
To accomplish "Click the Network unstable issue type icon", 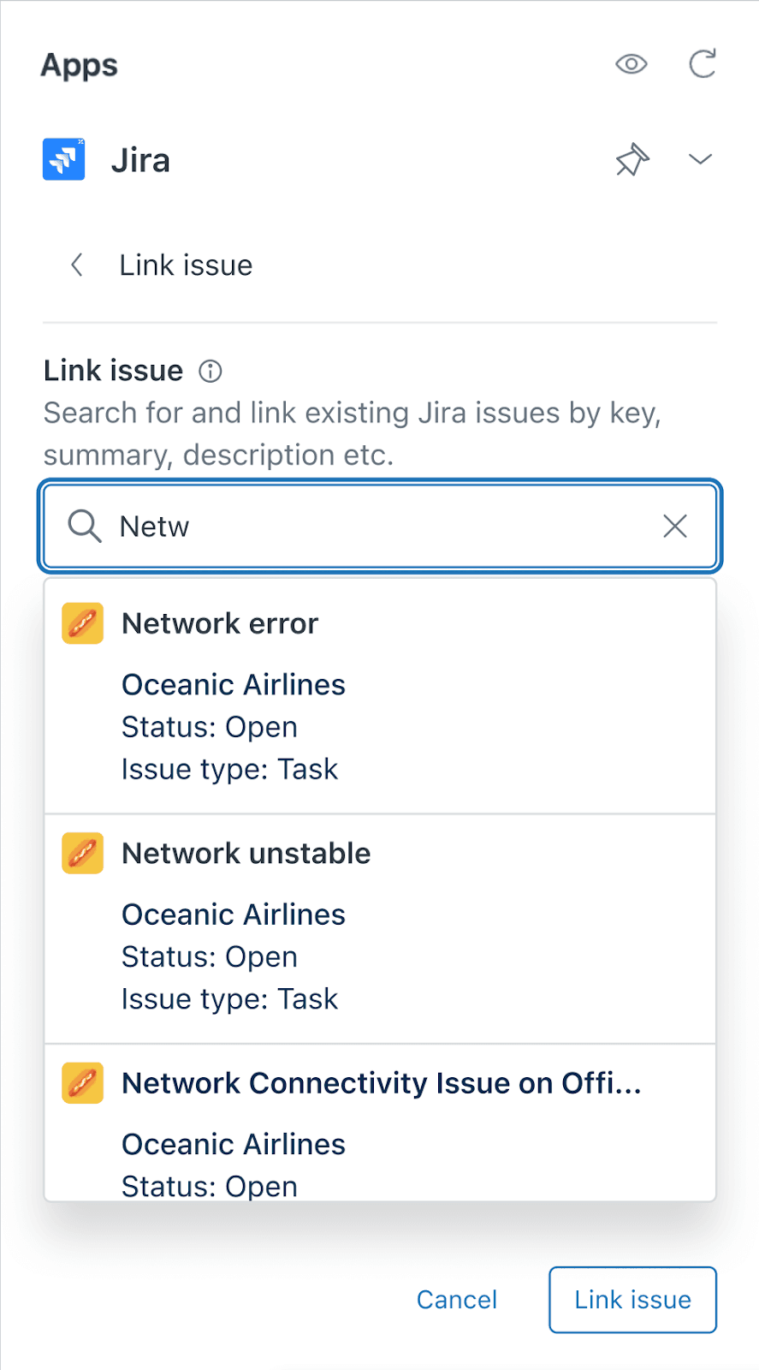I will pyautogui.click(x=81, y=853).
